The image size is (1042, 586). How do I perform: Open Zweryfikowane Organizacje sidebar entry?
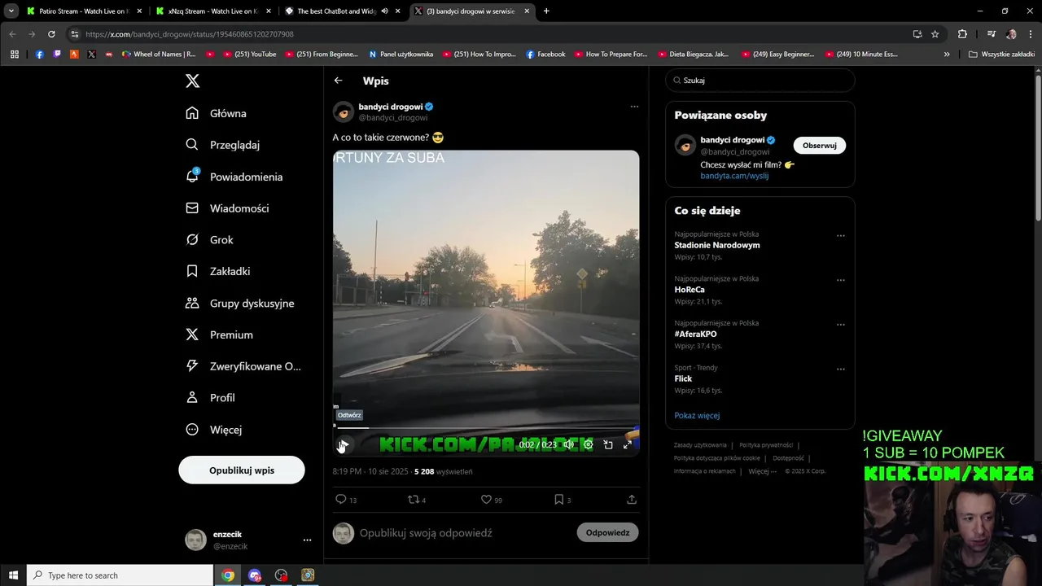tap(243, 366)
